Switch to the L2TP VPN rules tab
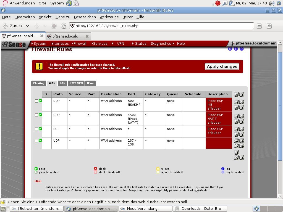 click(x=76, y=83)
